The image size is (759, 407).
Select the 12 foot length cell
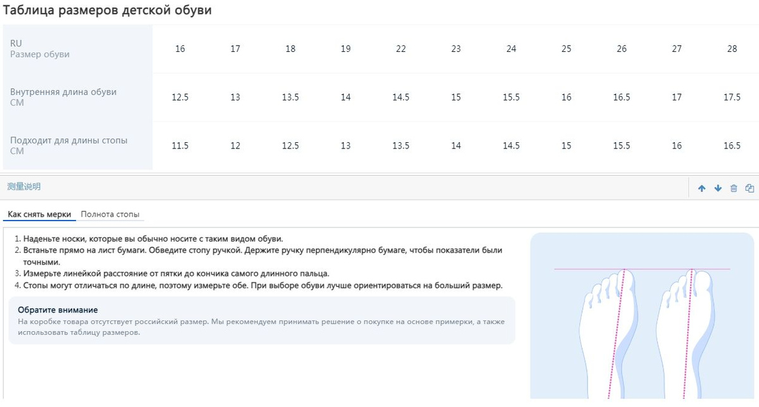pos(235,145)
